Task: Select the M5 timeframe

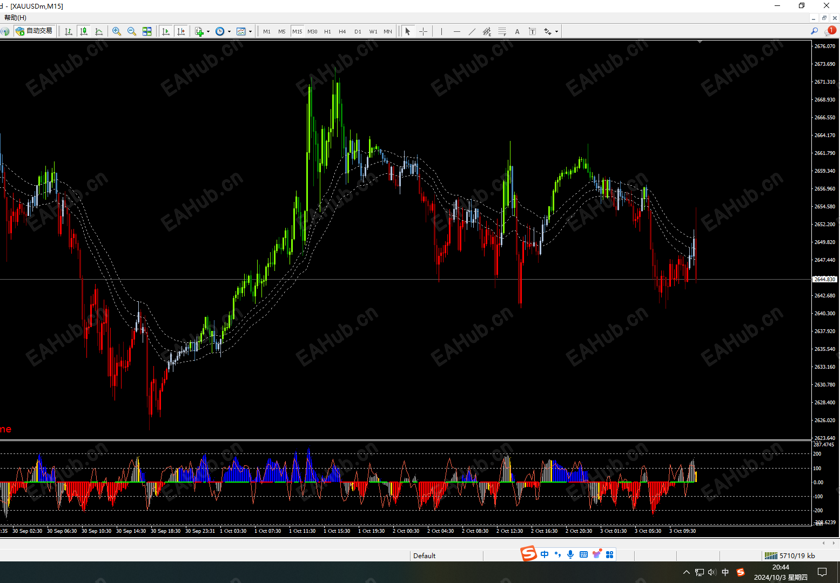Action: tap(282, 32)
